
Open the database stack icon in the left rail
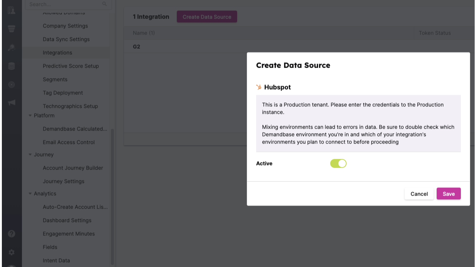pyautogui.click(x=11, y=66)
